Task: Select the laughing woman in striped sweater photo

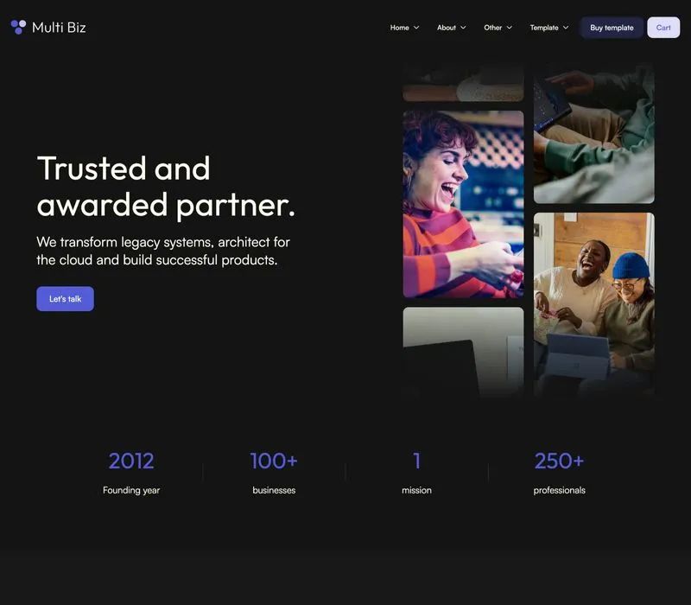Action: (x=463, y=204)
